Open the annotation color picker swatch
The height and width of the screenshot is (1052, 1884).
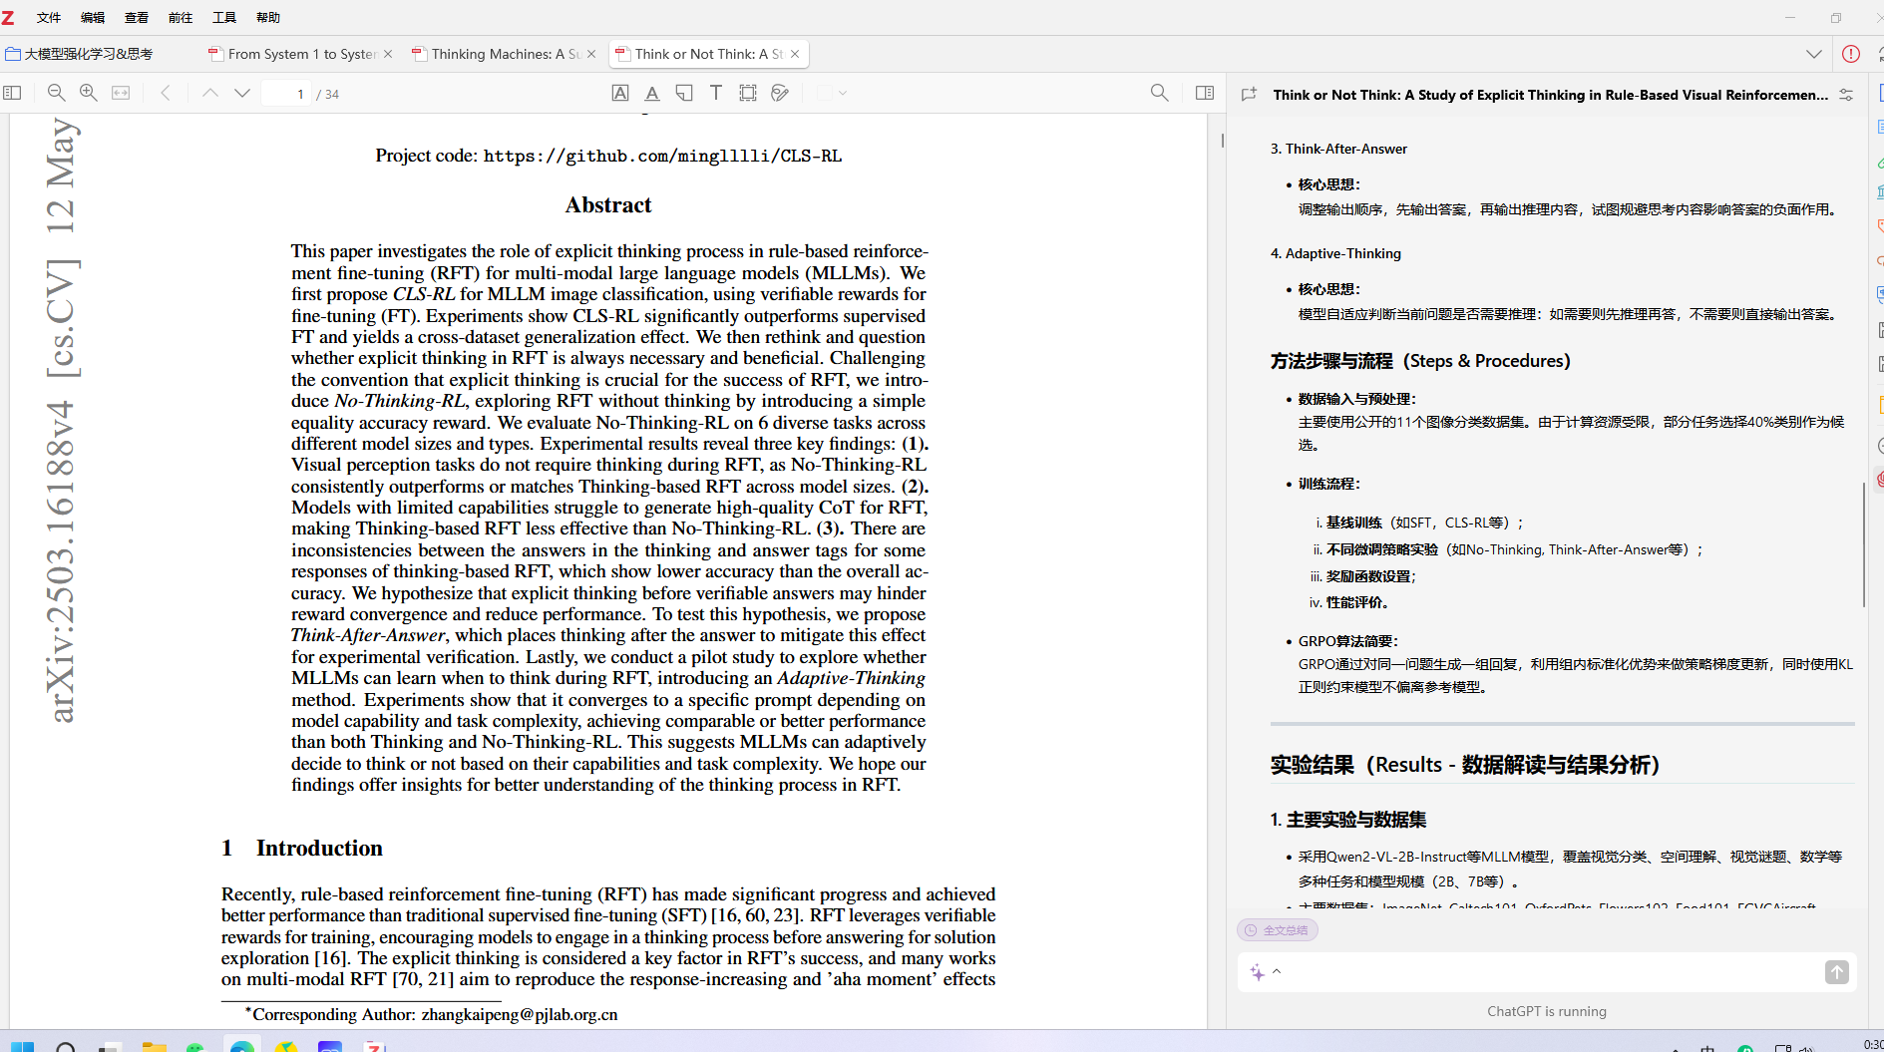pyautogui.click(x=831, y=93)
